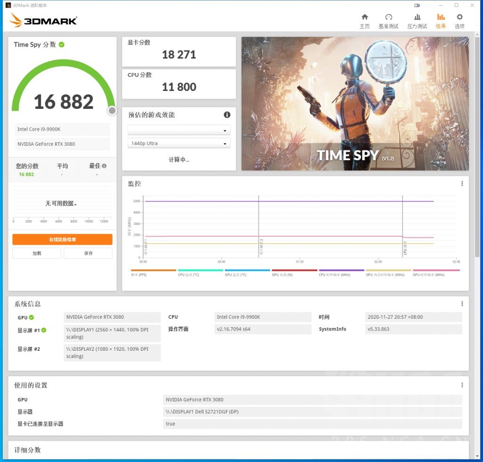Toggle the orange 帧率 (FPS) legend swatch
Image resolution: width=483 pixels, height=462 pixels.
coord(153,271)
